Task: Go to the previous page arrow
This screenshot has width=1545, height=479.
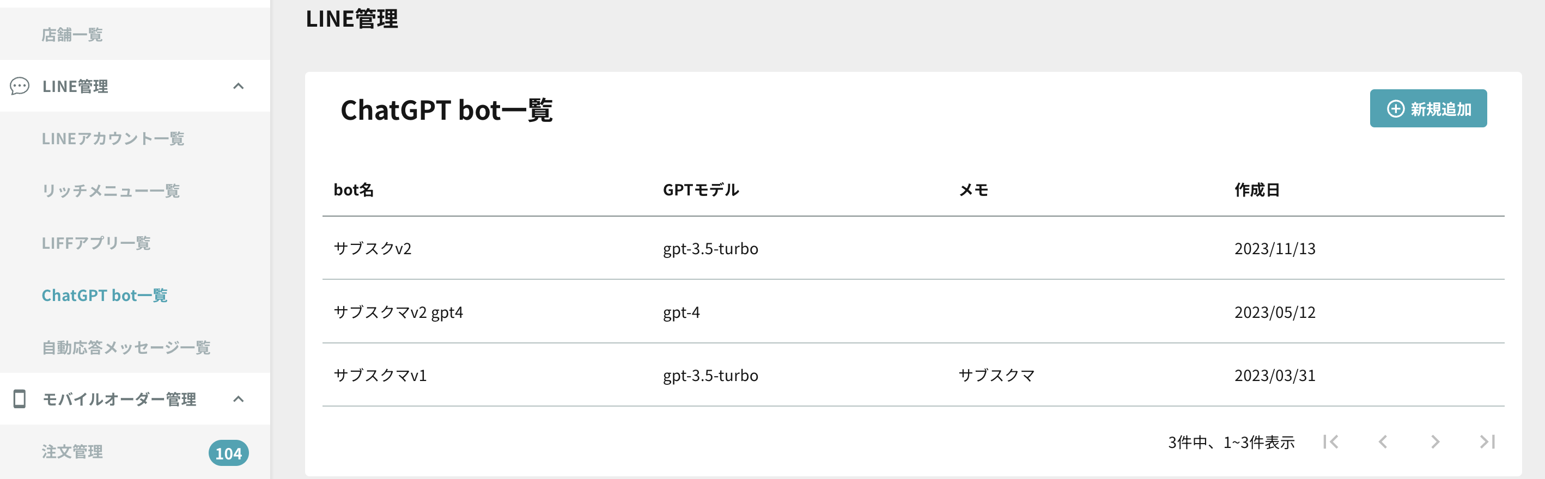Action: (1383, 443)
